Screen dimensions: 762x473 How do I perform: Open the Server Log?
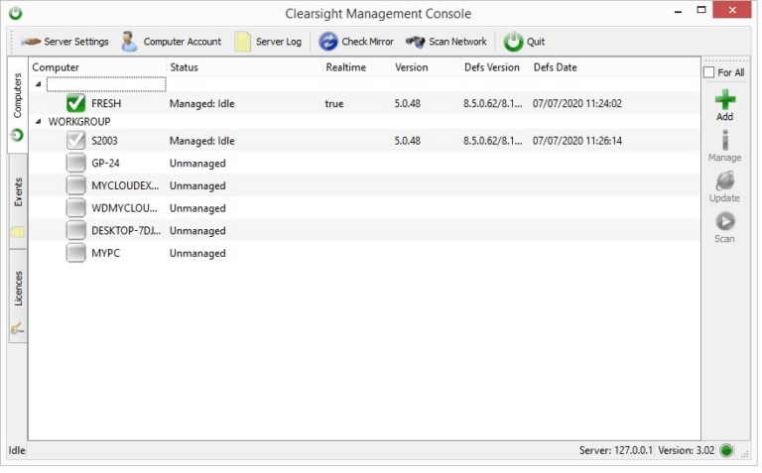(x=269, y=42)
